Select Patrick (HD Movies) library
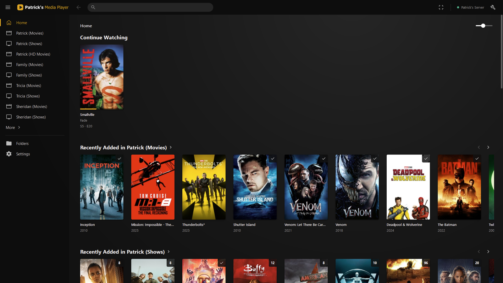 click(33, 54)
